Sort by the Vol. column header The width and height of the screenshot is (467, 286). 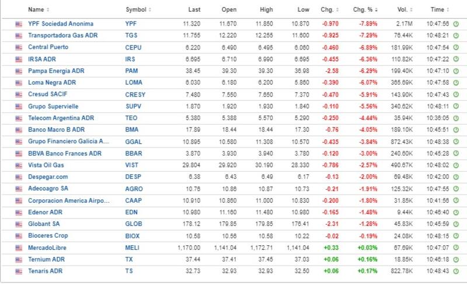pyautogui.click(x=403, y=10)
